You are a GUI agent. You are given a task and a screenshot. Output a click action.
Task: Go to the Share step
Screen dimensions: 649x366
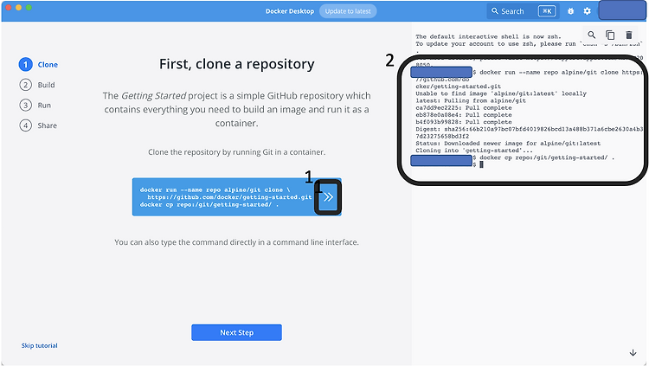(x=48, y=125)
